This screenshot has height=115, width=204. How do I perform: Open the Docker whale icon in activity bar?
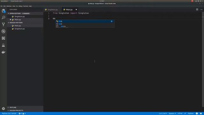click(4, 52)
